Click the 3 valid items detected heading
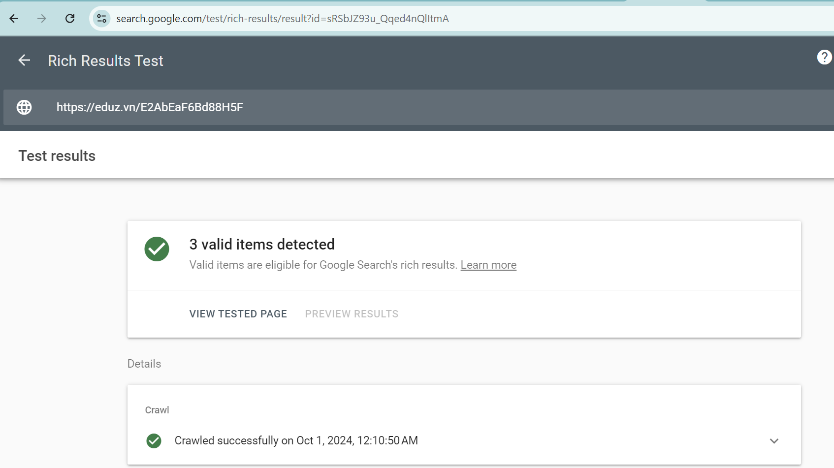The image size is (834, 468). 262,244
